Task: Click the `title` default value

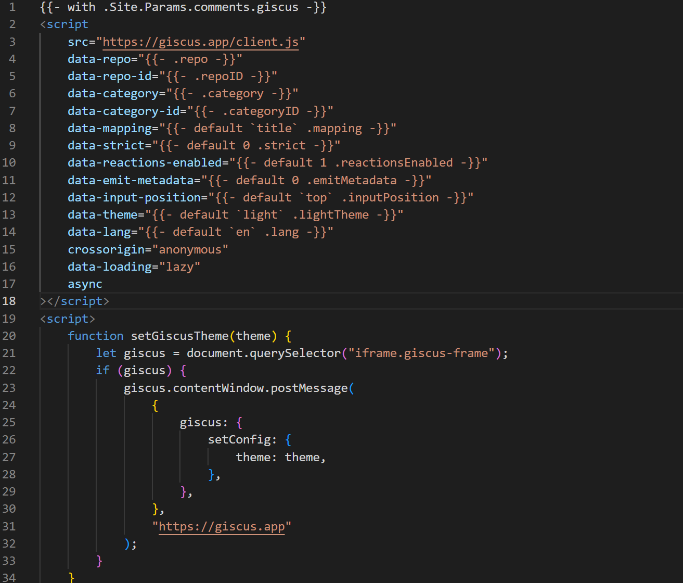Action: (x=274, y=128)
